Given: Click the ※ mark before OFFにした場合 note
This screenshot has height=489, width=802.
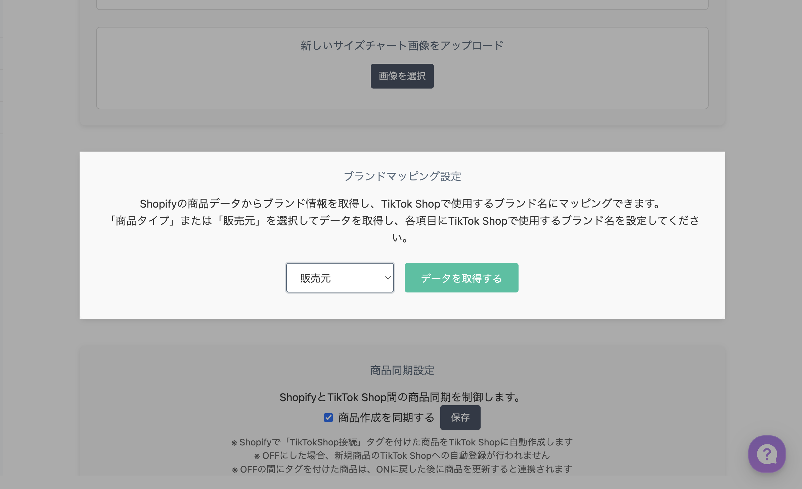Looking at the screenshot, I should 257,456.
